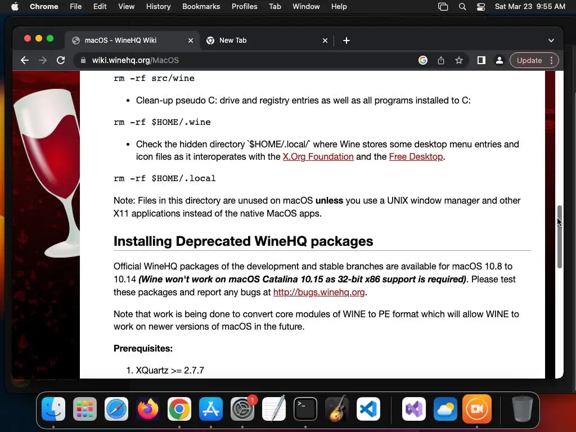
Task: Open the Chrome profile avatar menu
Action: pos(499,60)
